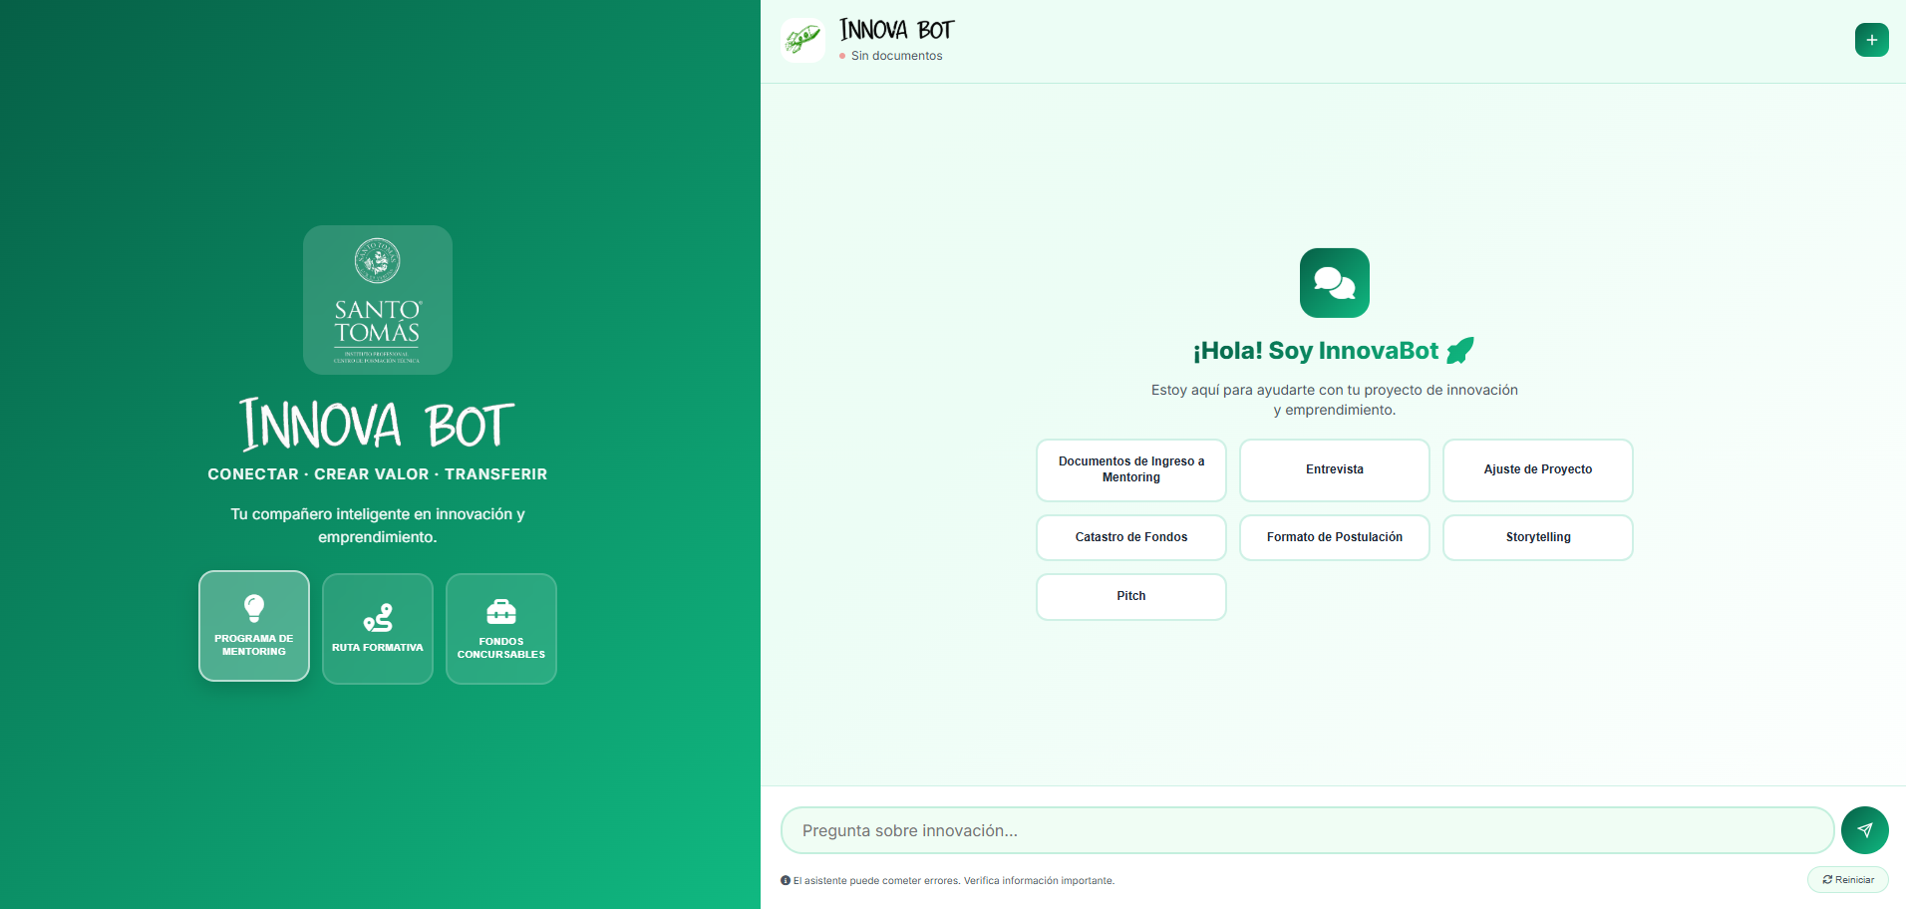Click the green chat bubbles icon
The width and height of the screenshot is (1906, 909).
(1334, 283)
